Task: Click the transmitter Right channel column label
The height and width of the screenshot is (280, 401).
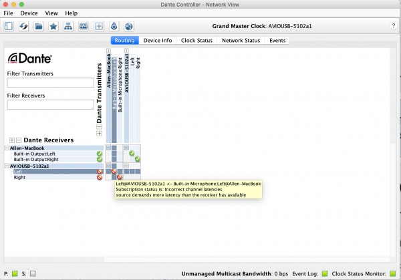Action: tap(138, 63)
